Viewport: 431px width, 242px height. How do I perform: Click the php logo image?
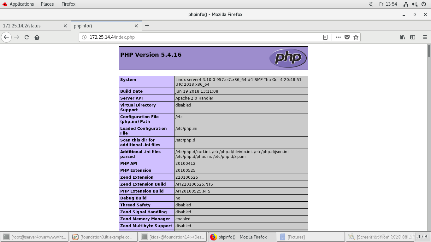288,58
